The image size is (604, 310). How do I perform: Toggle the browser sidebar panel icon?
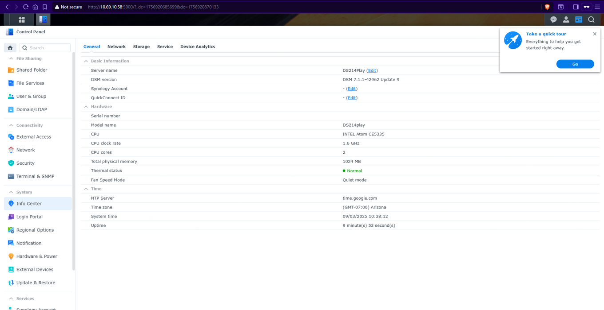coord(576,7)
